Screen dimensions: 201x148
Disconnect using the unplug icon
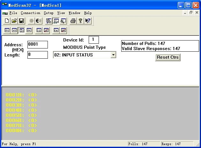point(39,21)
